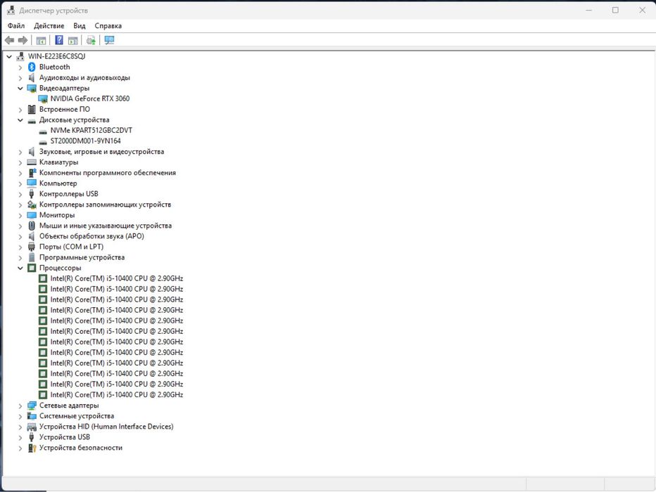Select the first Intel Core i5-10400 processor entry
Viewport: 656px width, 492px height.
[x=117, y=278]
